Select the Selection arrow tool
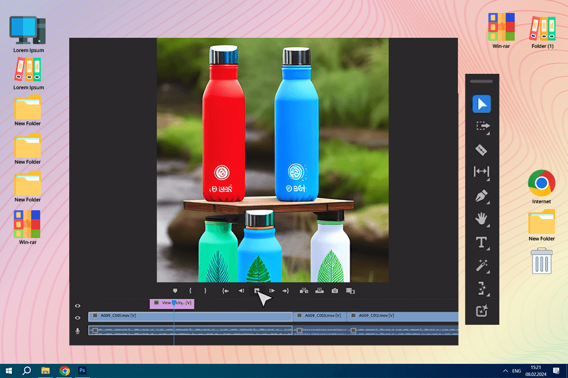 pyautogui.click(x=482, y=104)
